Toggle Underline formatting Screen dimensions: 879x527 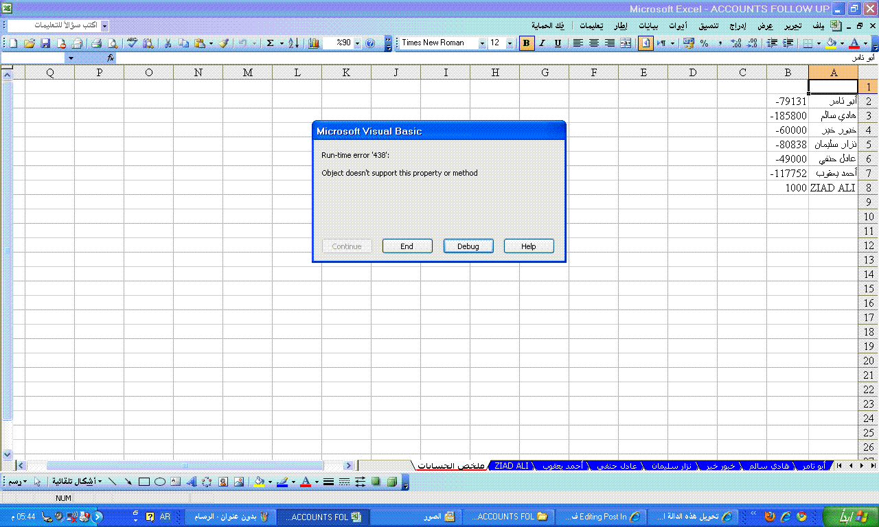[x=558, y=43]
